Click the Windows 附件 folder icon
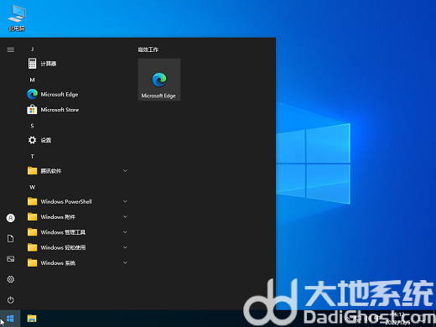This screenshot has width=436, height=327. (x=32, y=216)
